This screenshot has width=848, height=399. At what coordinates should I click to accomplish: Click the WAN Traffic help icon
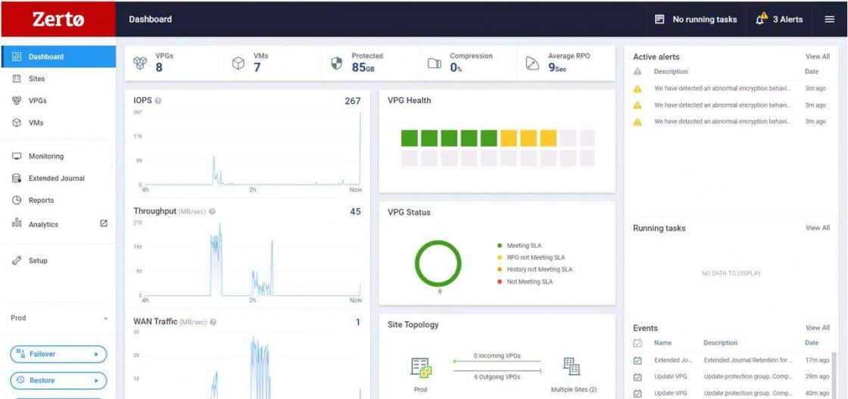pyautogui.click(x=214, y=322)
